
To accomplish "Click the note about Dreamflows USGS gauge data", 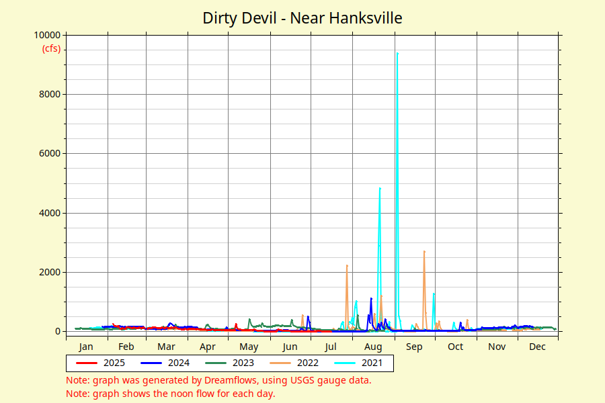I will [218, 380].
